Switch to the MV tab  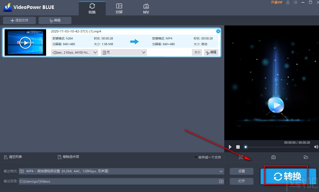(146, 8)
